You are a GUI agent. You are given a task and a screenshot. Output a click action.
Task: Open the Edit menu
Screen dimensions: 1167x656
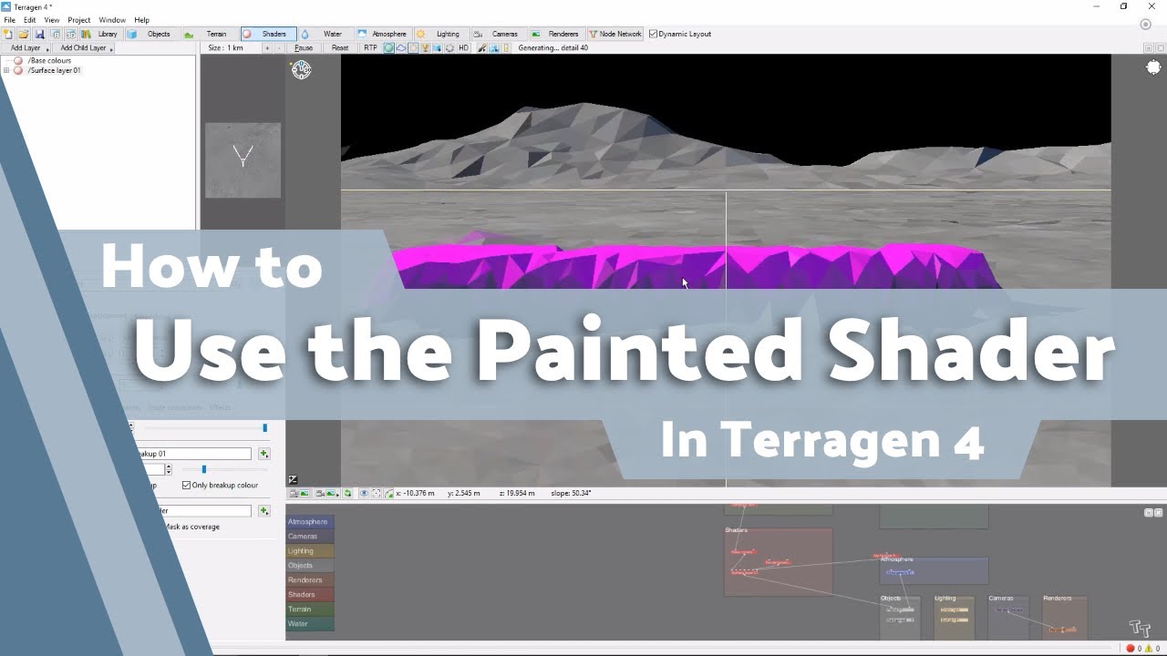[x=30, y=20]
